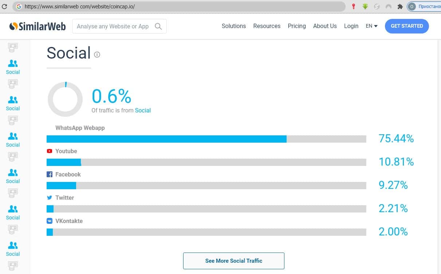The image size is (441, 274).
Task: Open the Resources menu
Action: (267, 26)
